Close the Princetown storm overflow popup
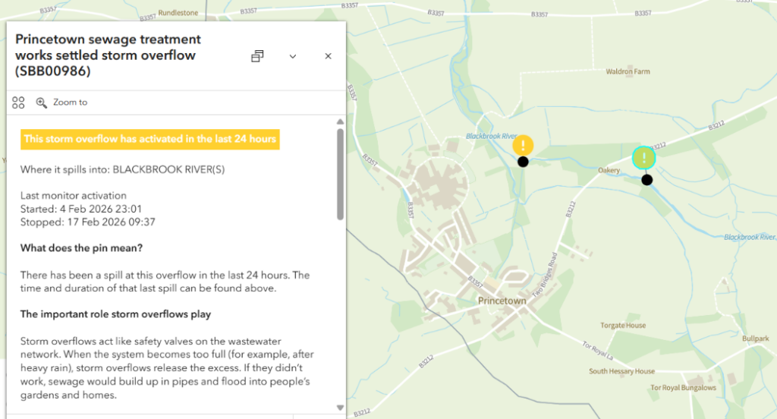 coord(329,56)
